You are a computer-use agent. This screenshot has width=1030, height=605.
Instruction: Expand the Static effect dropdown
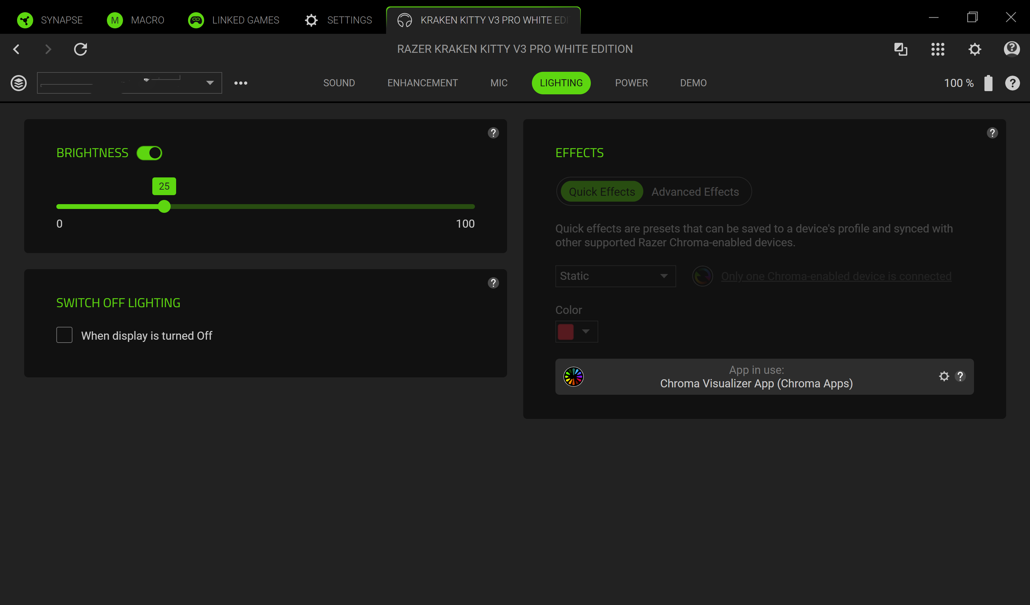coord(615,276)
